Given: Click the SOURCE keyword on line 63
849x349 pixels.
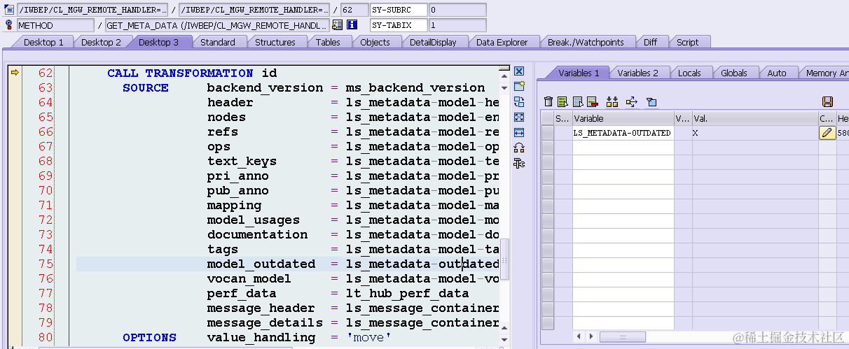Looking at the screenshot, I should 146,87.
